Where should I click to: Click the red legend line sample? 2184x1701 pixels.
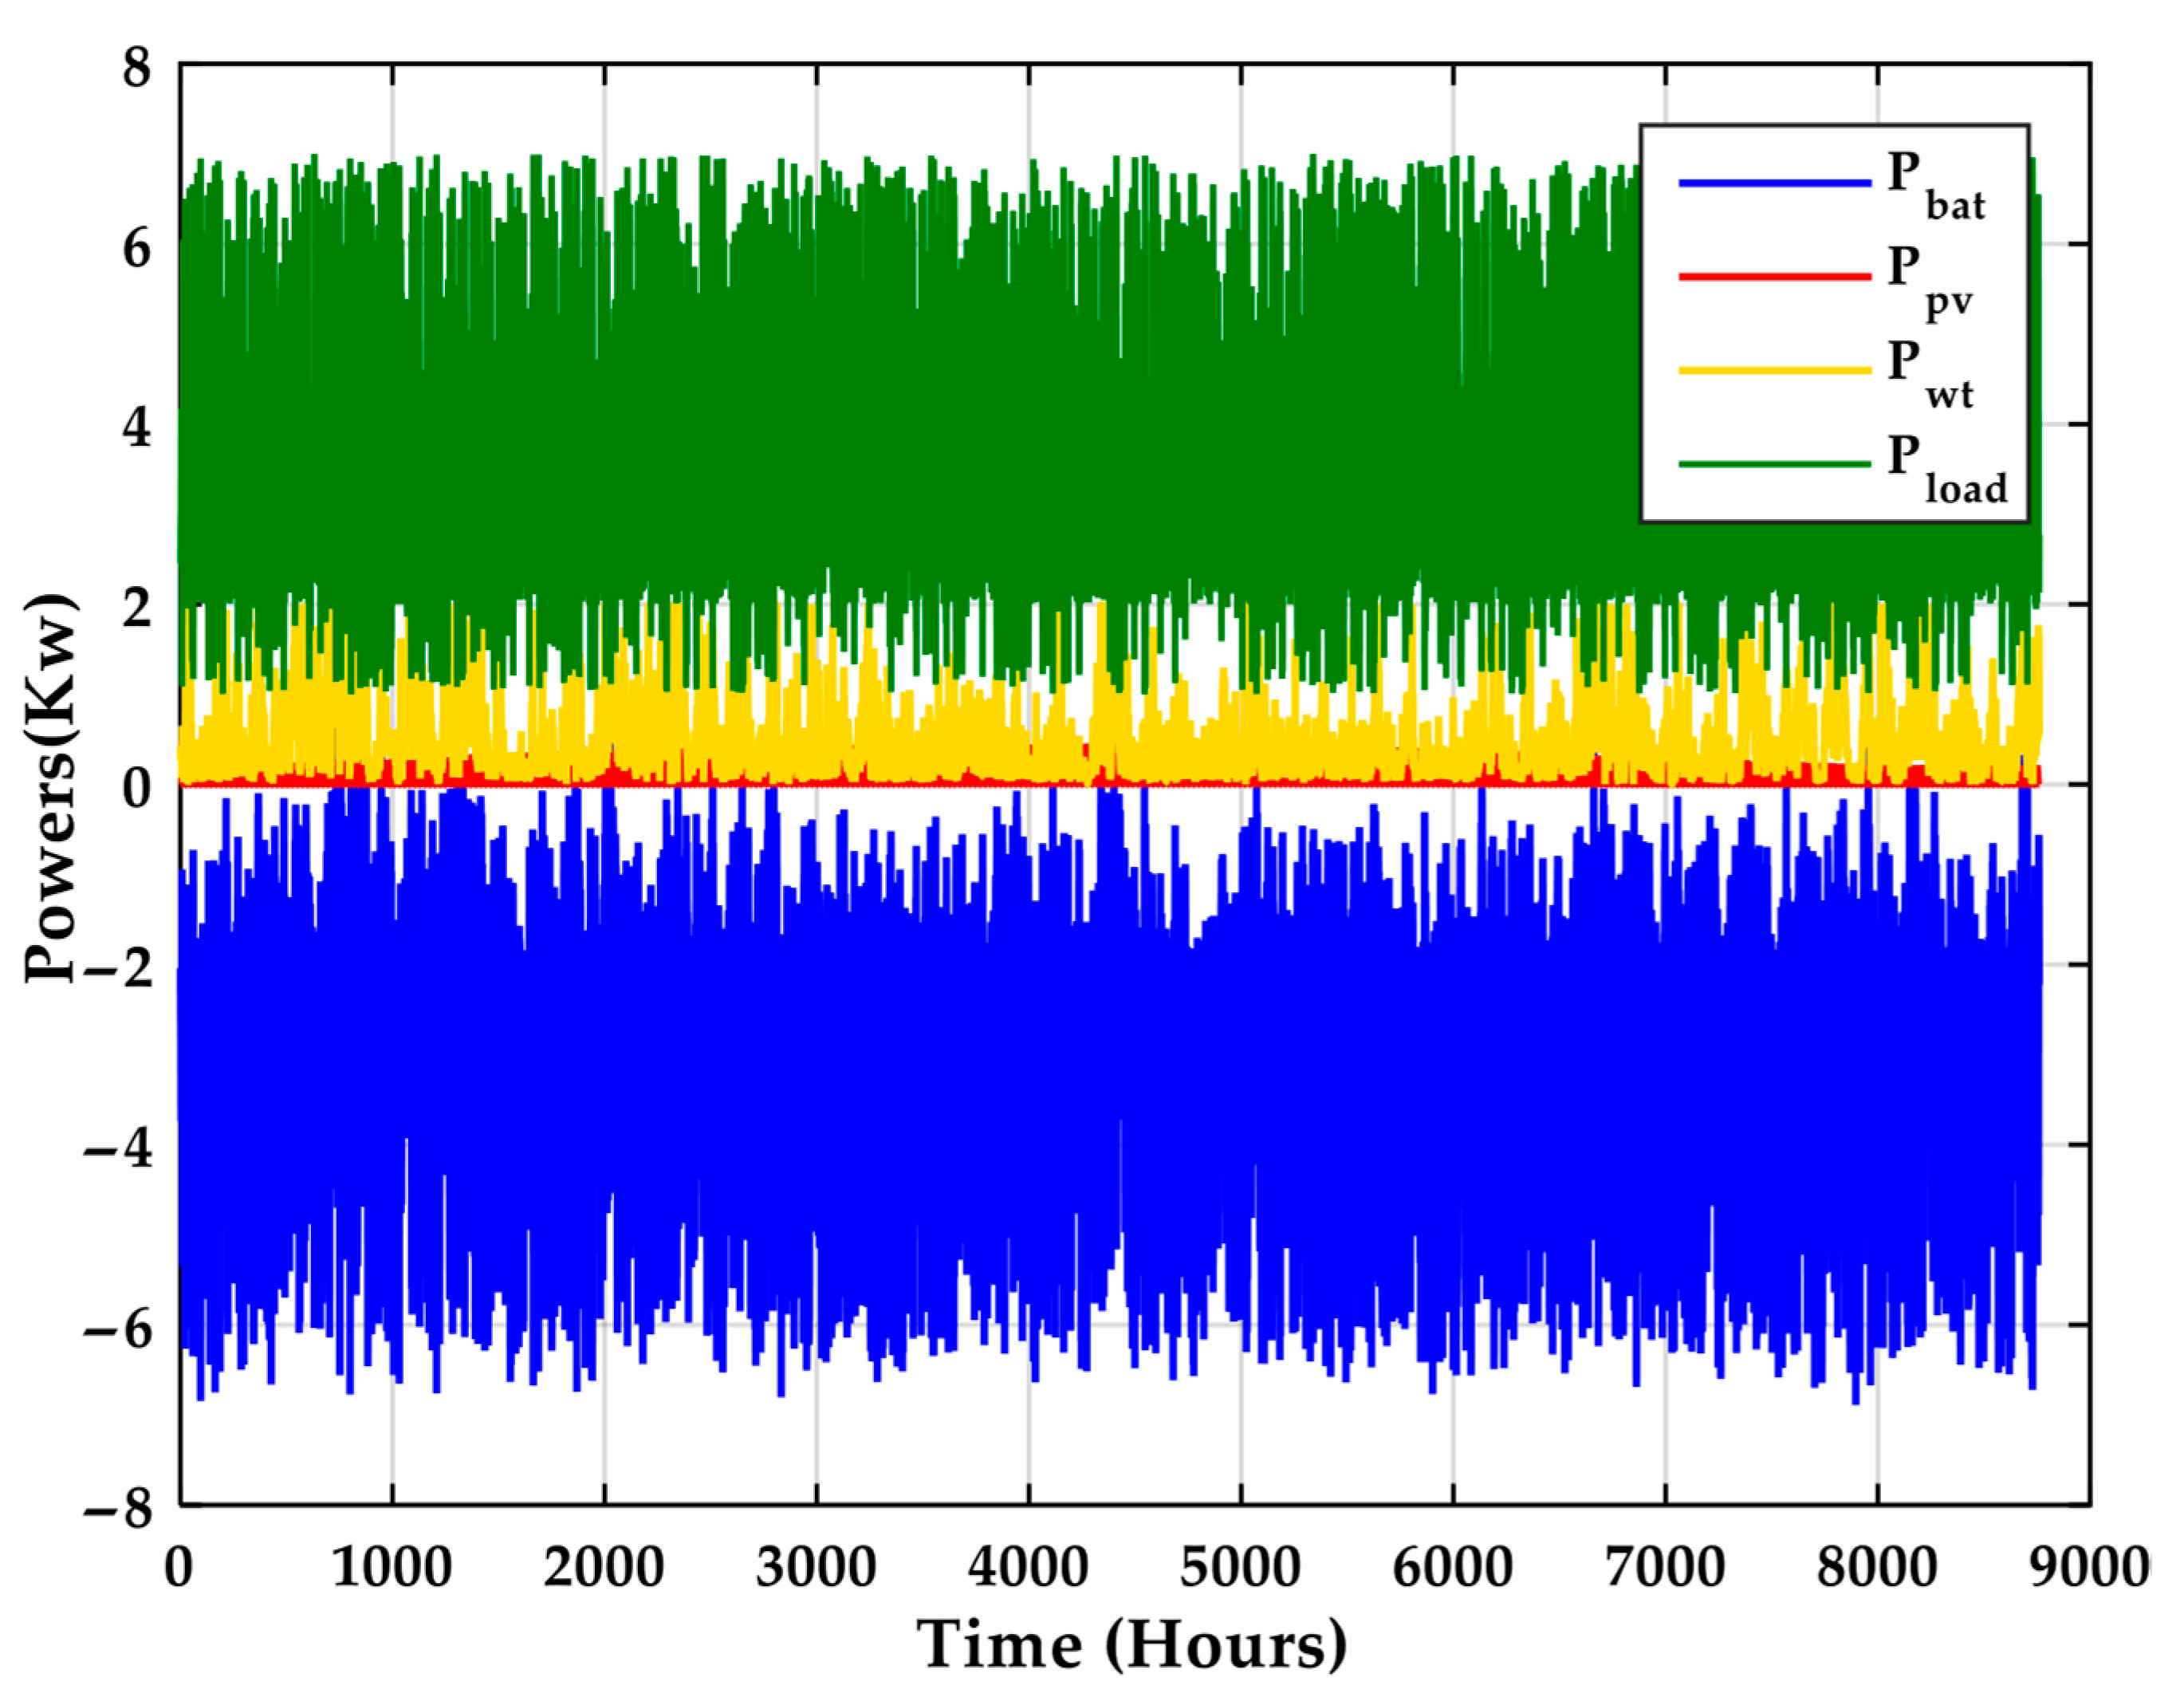pos(1774,276)
